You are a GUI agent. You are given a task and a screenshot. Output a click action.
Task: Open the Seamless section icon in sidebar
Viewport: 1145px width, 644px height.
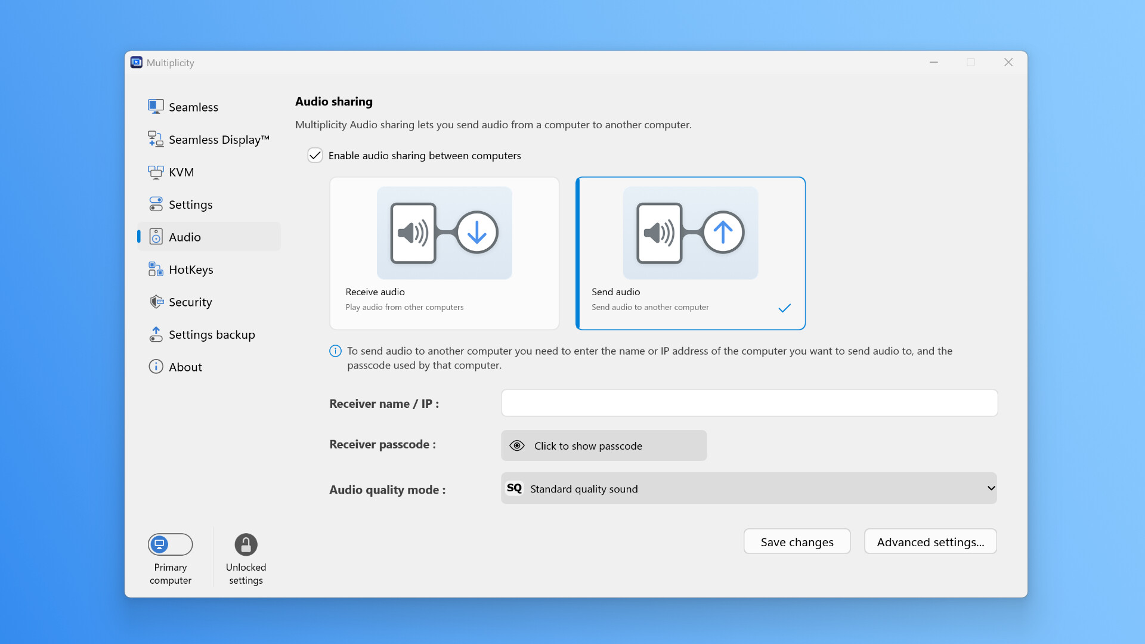pos(156,106)
